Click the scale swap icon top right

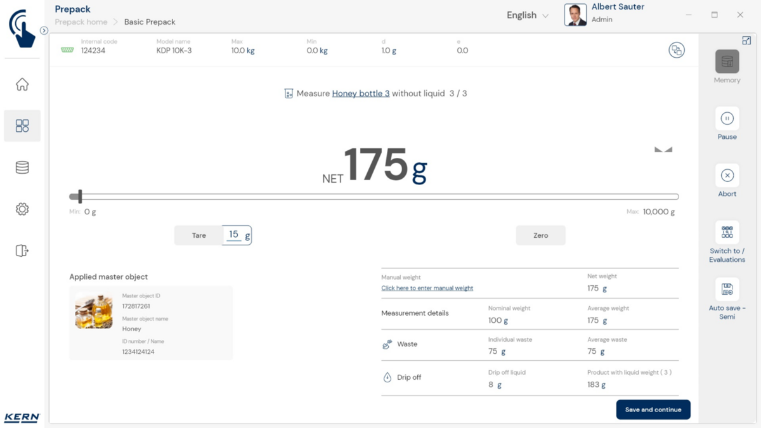(677, 50)
